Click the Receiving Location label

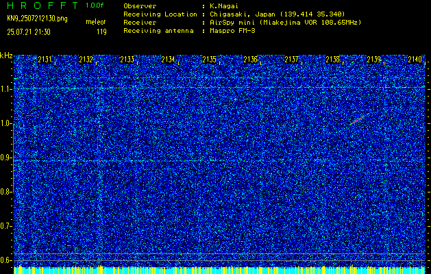pos(160,14)
